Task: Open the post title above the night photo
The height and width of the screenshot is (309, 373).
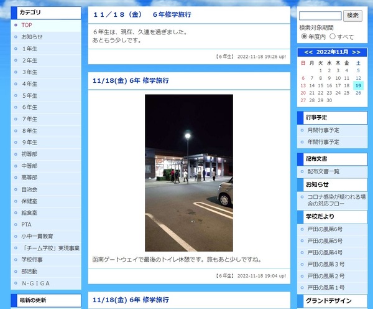Action: (x=131, y=80)
